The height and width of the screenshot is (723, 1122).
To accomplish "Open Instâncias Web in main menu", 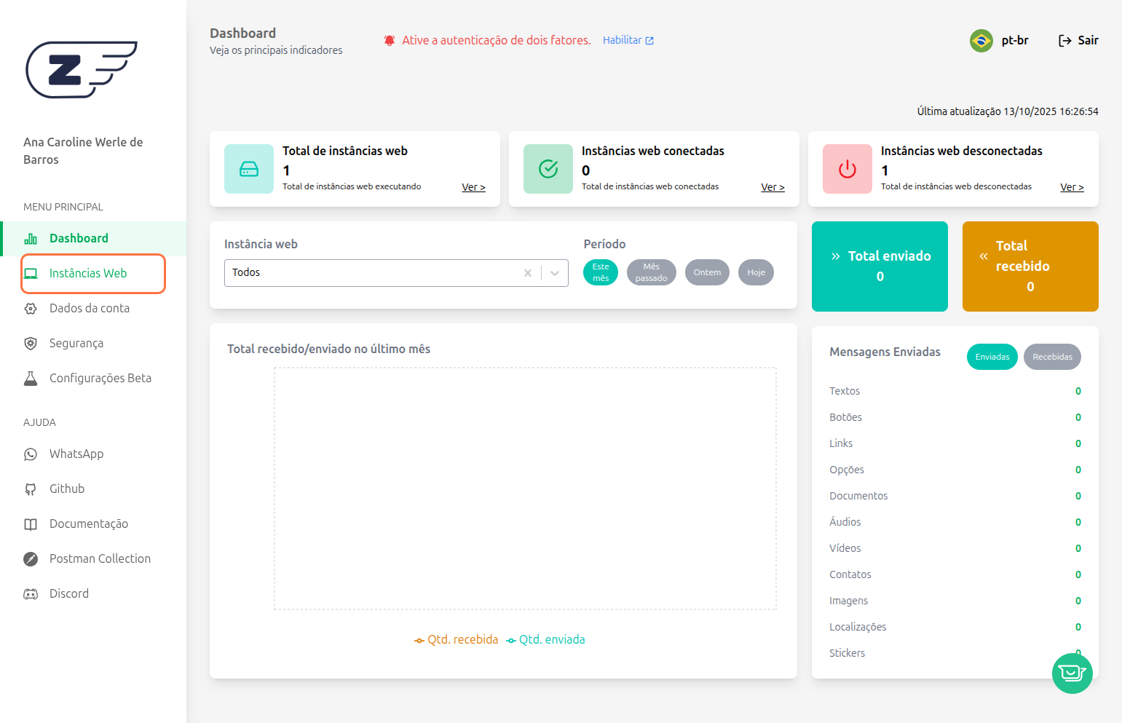I will [x=88, y=273].
